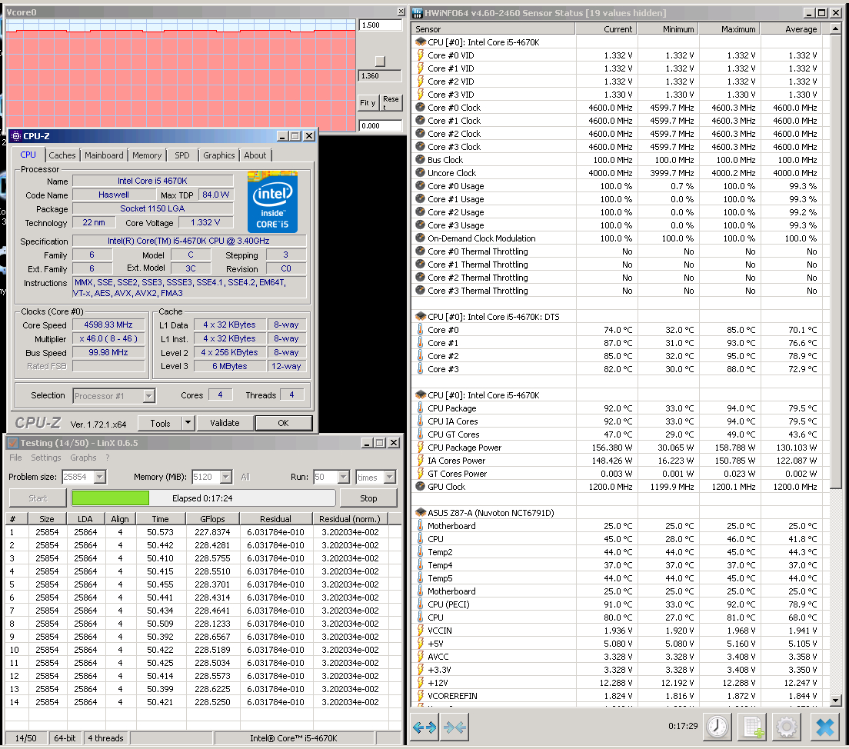Switch to the About tab in CPU-Z
Image resolution: width=849 pixels, height=749 pixels.
click(x=255, y=155)
